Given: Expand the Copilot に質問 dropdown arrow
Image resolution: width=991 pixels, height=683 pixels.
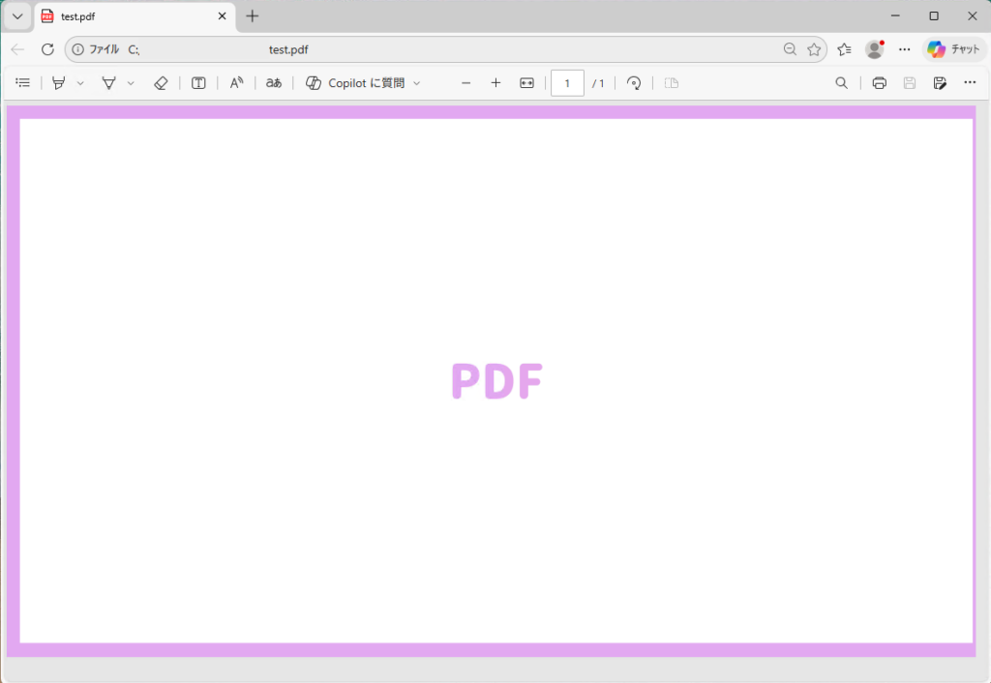Looking at the screenshot, I should point(417,83).
